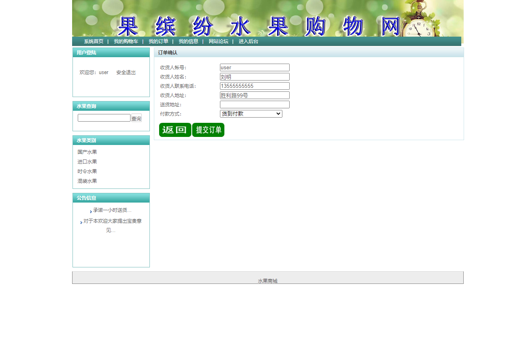
Task: Select the 进口水果 category
Action: click(87, 162)
